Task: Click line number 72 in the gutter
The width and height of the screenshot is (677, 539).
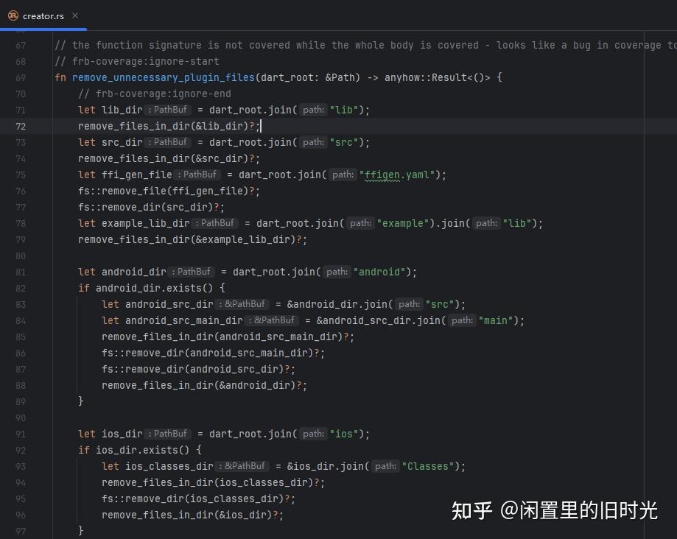Action: tap(20, 126)
